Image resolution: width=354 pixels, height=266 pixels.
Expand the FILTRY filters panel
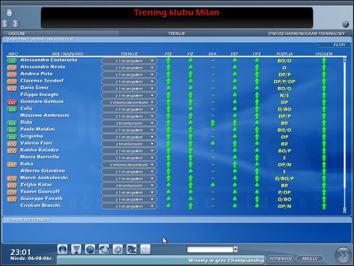[x=333, y=45]
